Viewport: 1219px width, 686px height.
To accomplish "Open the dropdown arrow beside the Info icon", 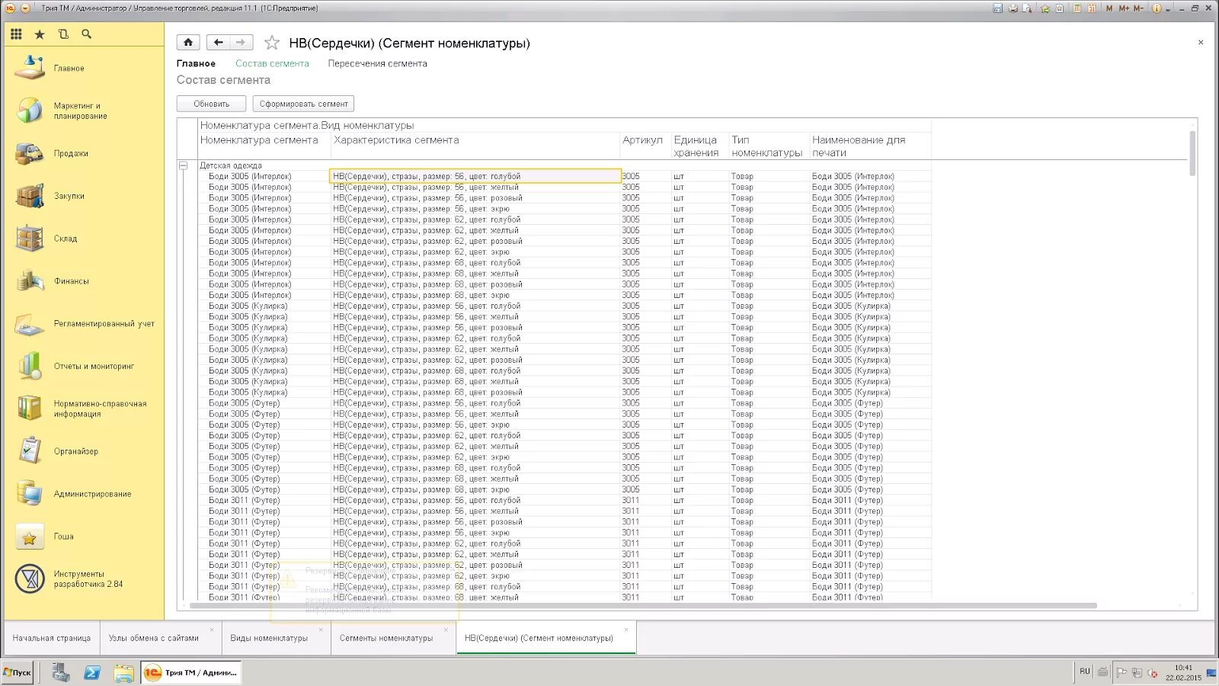I will [1168, 9].
